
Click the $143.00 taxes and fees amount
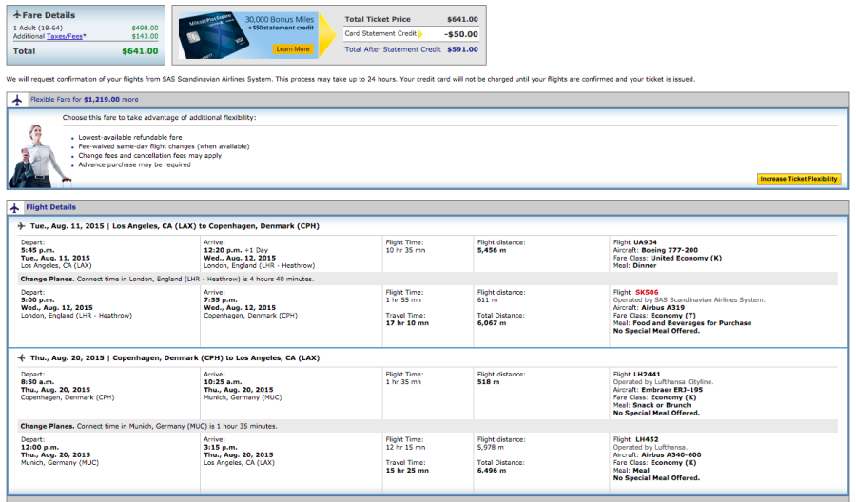coord(145,36)
